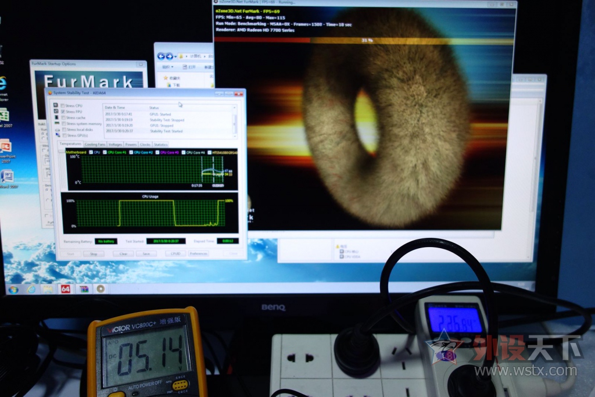This screenshot has height=397, width=595.
Task: Launch Internet Explorer from the taskbar
Action: (x=31, y=289)
